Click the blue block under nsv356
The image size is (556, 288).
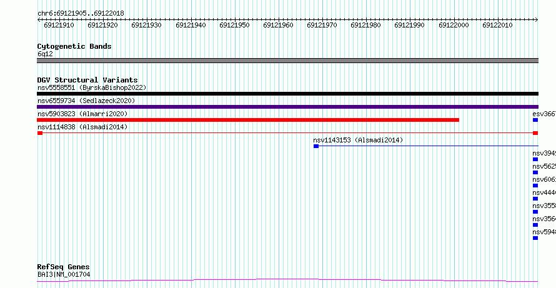coord(535,225)
